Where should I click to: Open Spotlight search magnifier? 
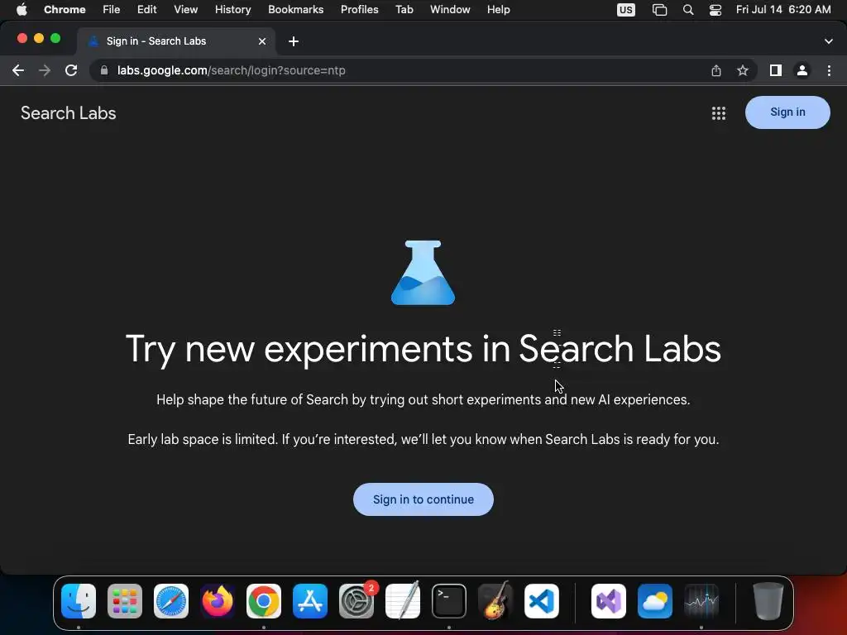pos(687,10)
